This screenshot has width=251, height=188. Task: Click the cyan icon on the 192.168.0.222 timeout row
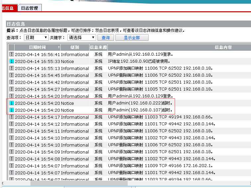(x=11, y=103)
